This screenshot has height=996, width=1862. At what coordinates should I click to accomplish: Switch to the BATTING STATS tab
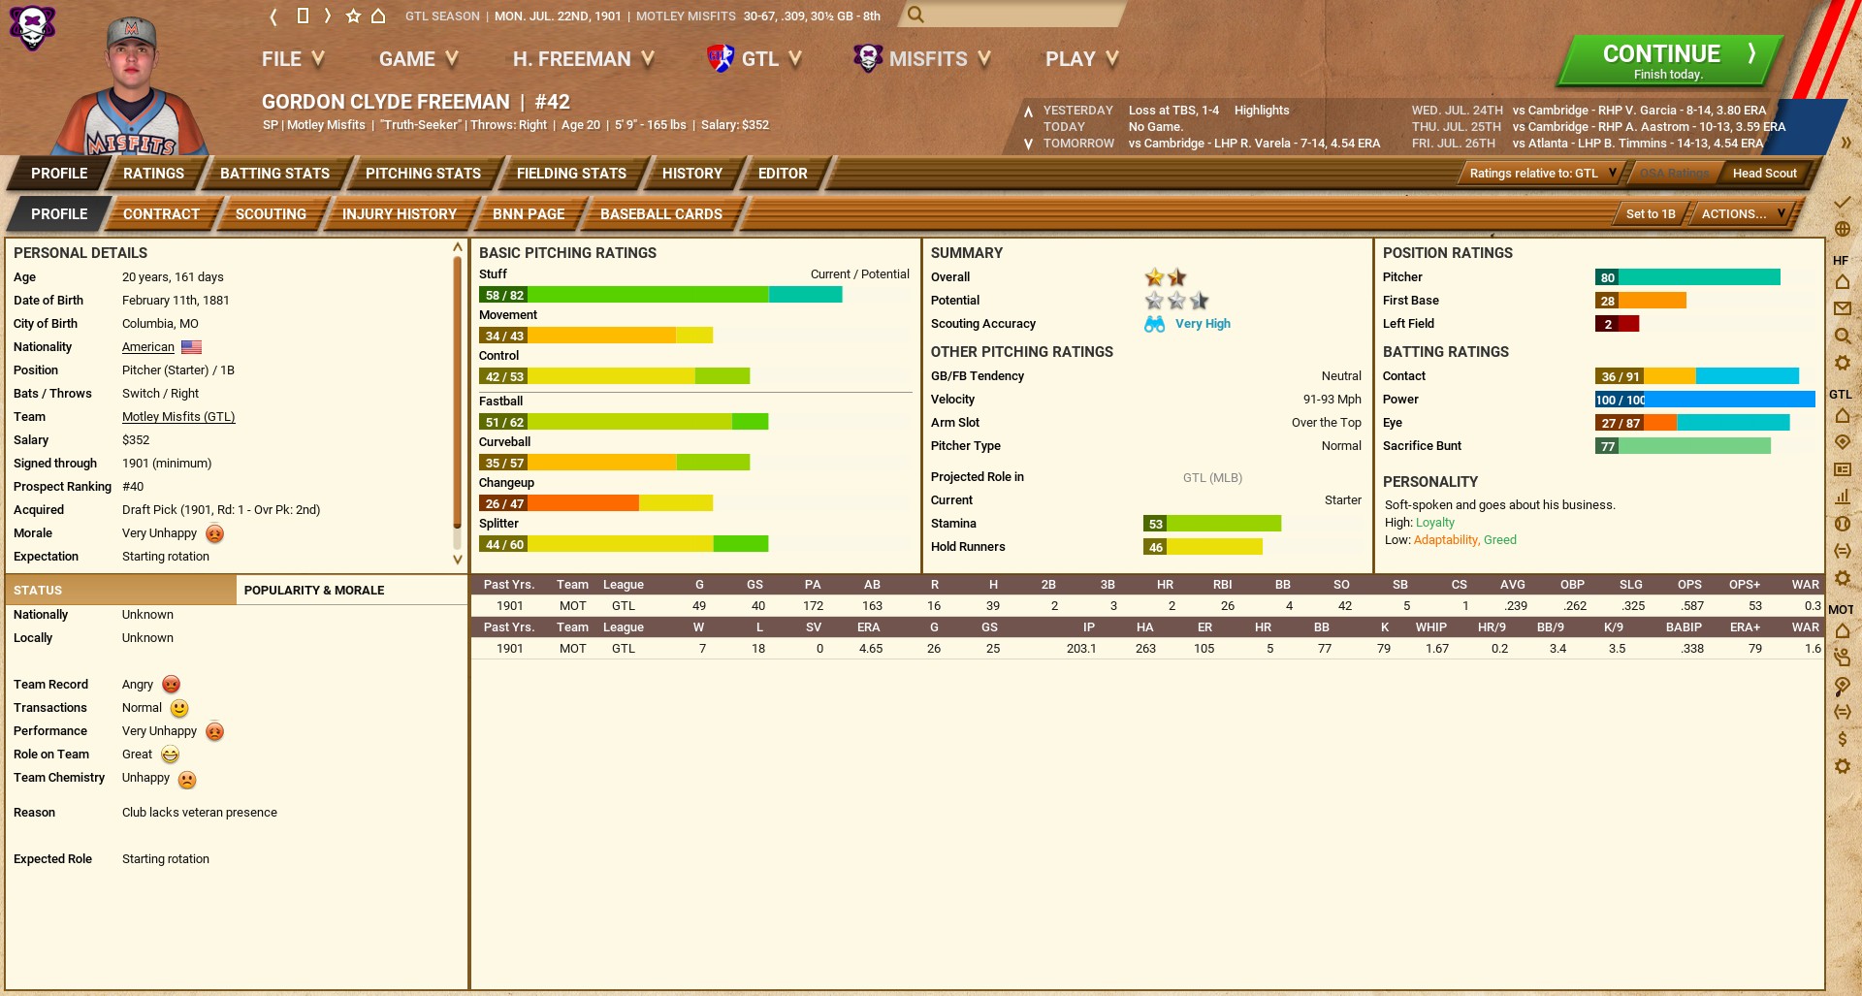pyautogui.click(x=274, y=174)
